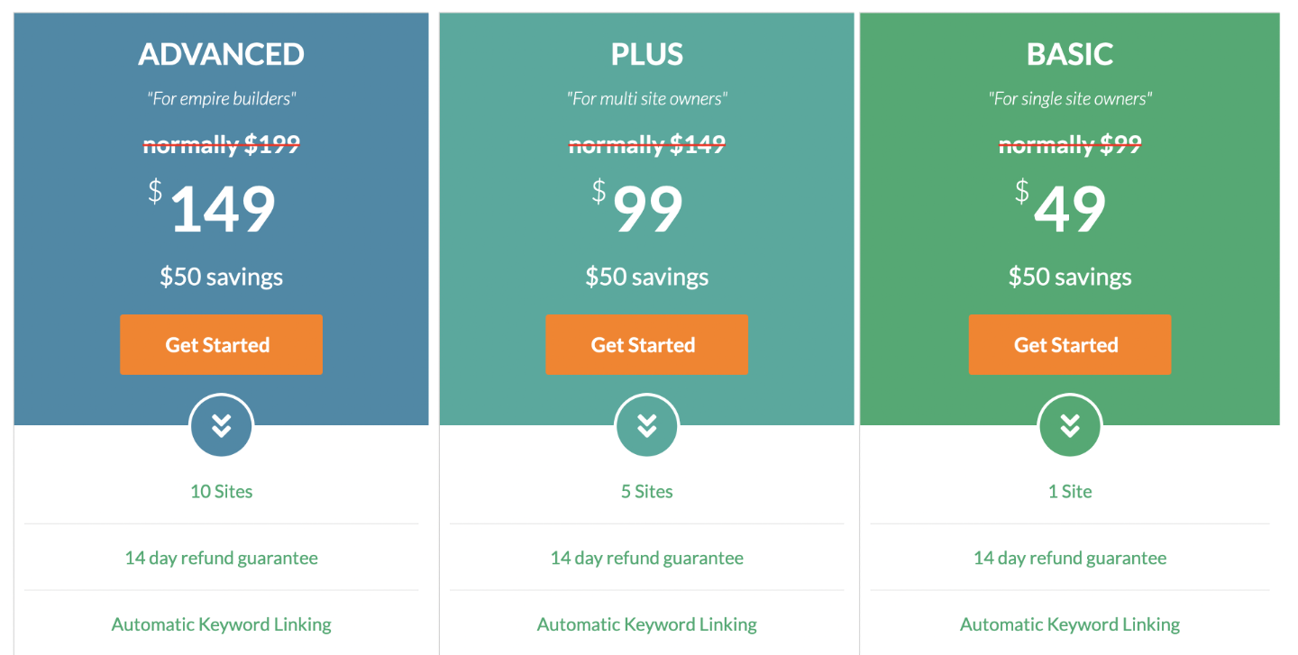Image resolution: width=1298 pixels, height=655 pixels.
Task: Click Automatic Keyword Linking under Basic
Action: tap(1069, 624)
